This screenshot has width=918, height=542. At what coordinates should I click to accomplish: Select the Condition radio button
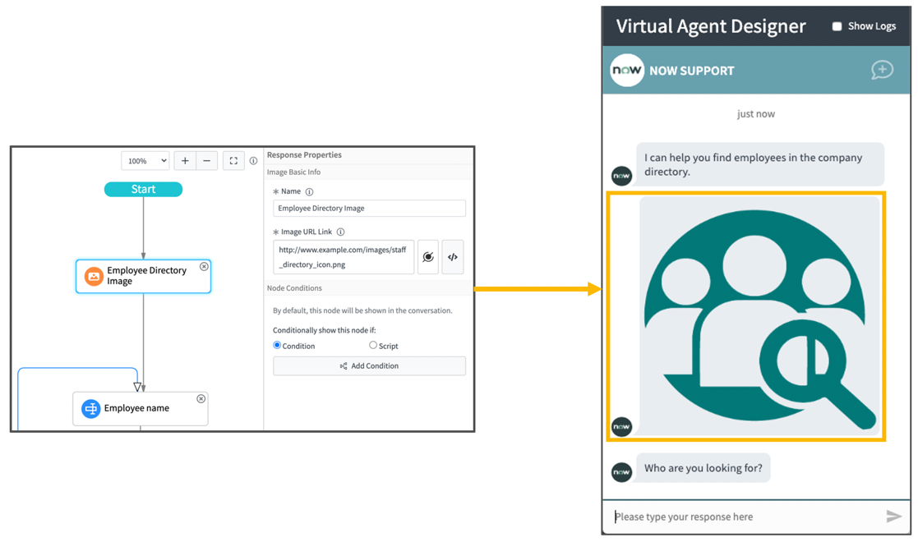(277, 345)
